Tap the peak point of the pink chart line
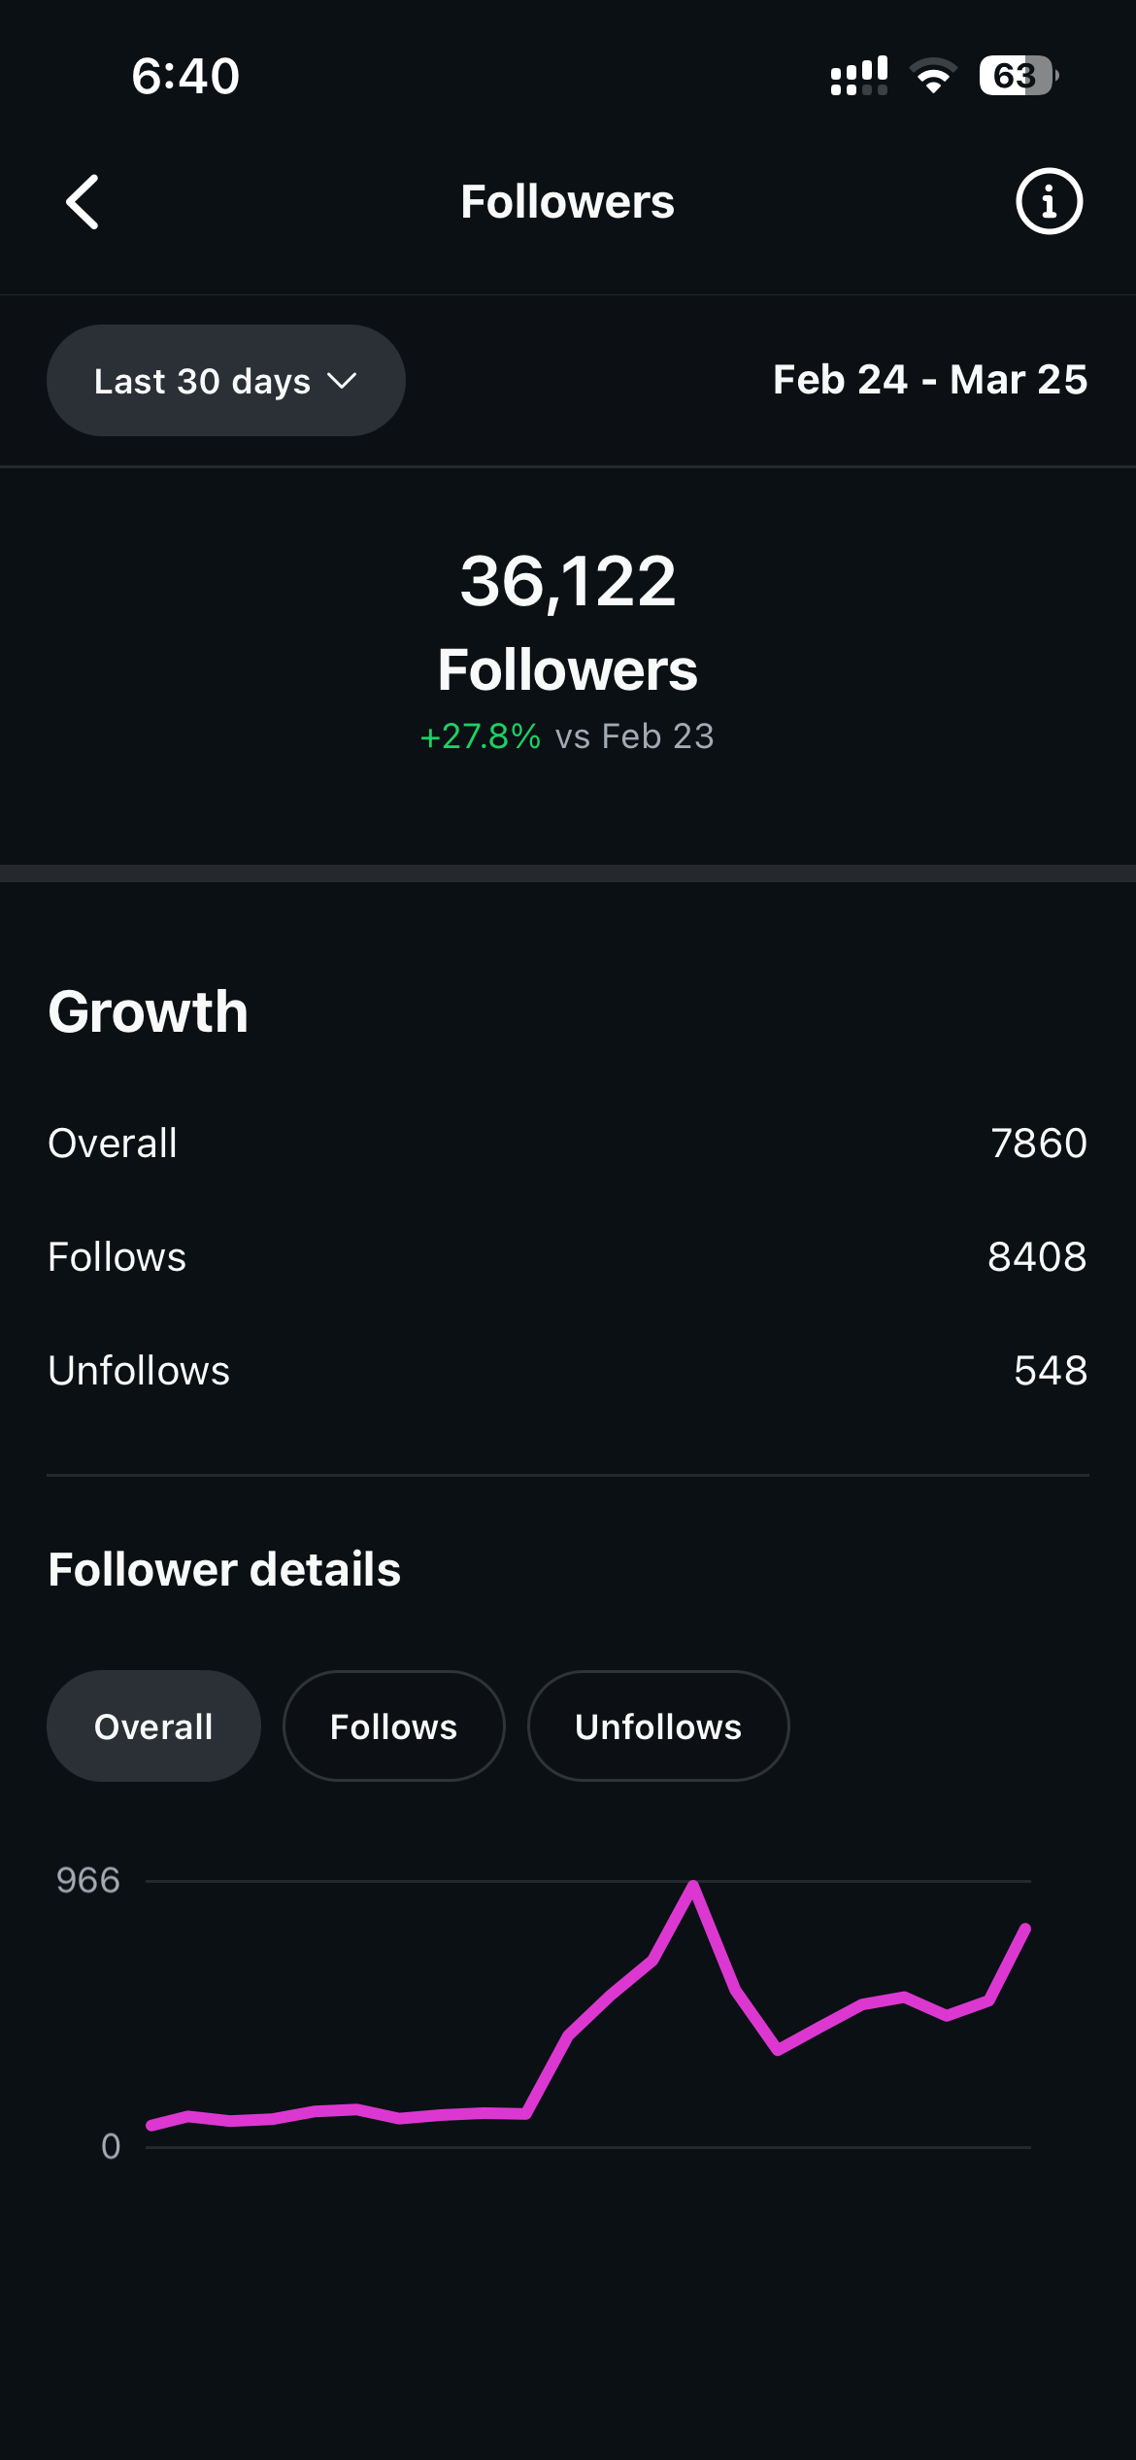Screen dimensions: 1136x2460 point(693,1886)
